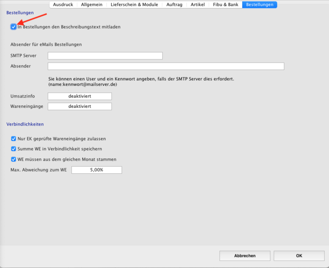Viewport: 329px width, 268px height.
Task: Go to the Auftrag tab
Action: [x=175, y=5]
